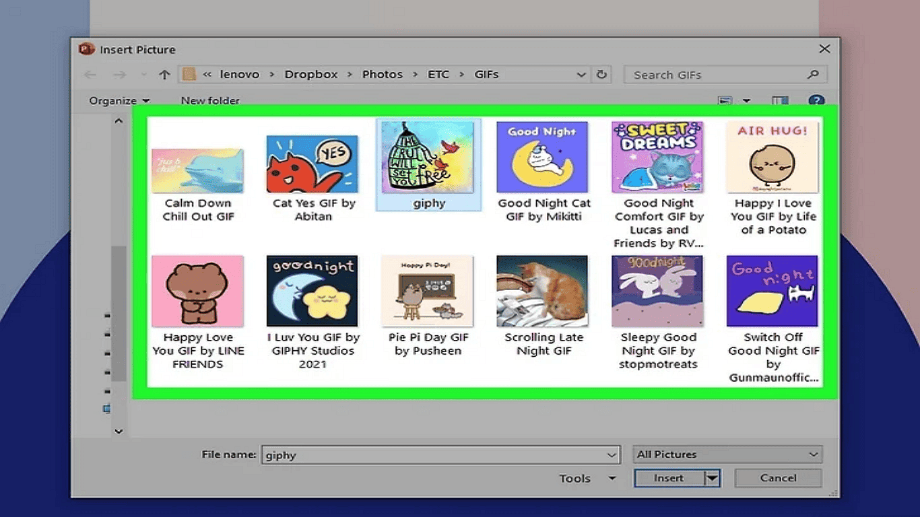Open the All Pictures file type dropdown

(x=727, y=454)
